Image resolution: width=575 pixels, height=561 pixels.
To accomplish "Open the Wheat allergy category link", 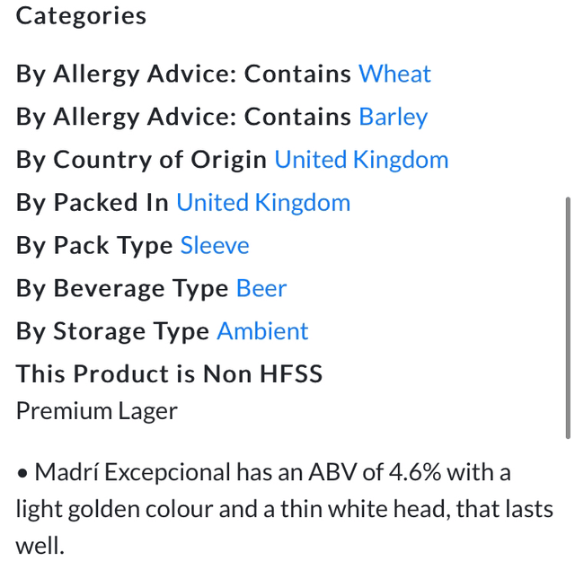I will pyautogui.click(x=394, y=74).
